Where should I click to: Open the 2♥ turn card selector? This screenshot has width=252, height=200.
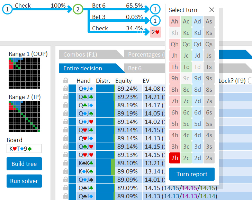click(x=155, y=32)
